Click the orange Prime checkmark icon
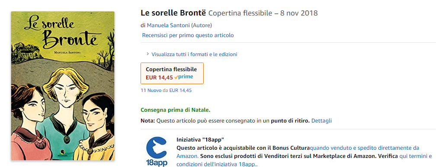The image size is (442, 167). [176, 78]
